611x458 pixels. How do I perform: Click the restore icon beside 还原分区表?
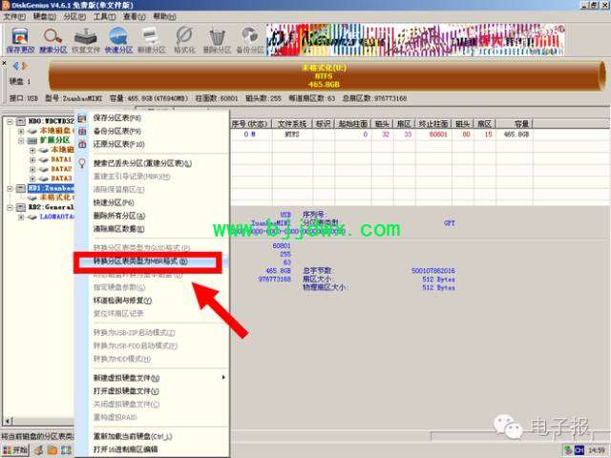pos(82,144)
